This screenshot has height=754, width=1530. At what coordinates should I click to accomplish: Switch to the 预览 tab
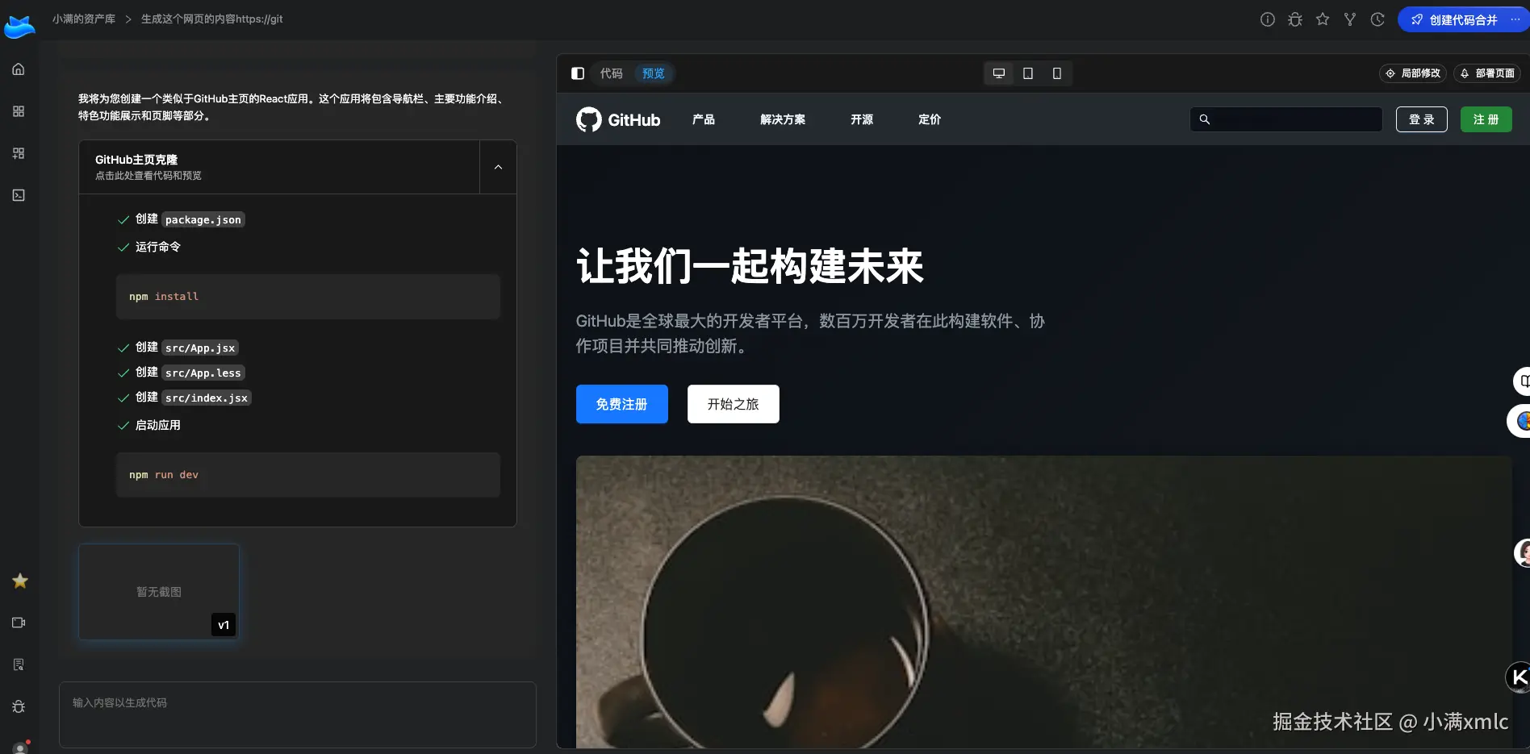pos(654,73)
